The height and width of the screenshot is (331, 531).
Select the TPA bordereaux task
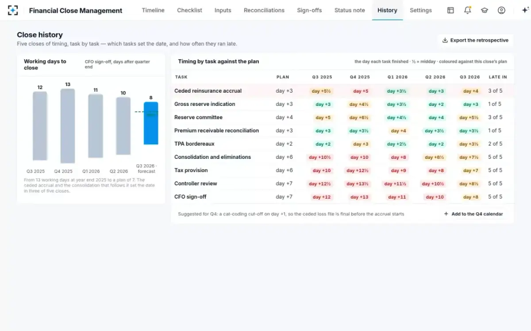(194, 144)
